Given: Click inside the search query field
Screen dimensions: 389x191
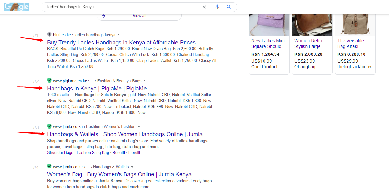Looking at the screenshot, I should [123, 7].
